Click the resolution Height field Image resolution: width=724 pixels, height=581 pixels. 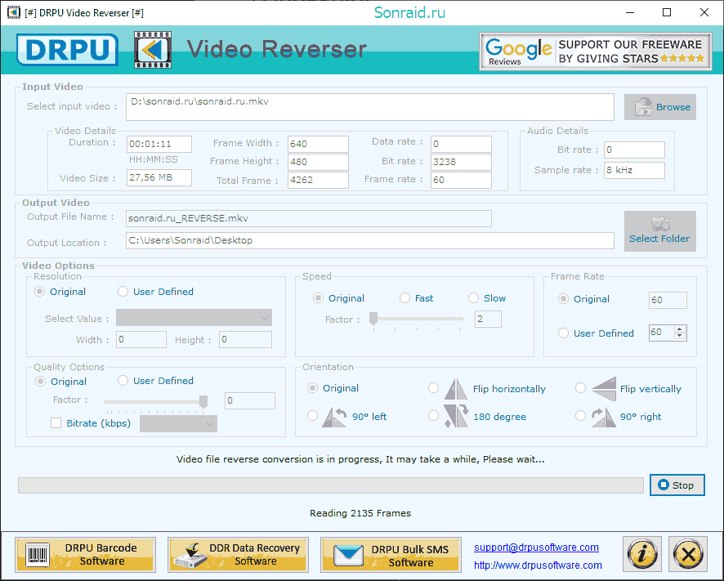point(245,339)
